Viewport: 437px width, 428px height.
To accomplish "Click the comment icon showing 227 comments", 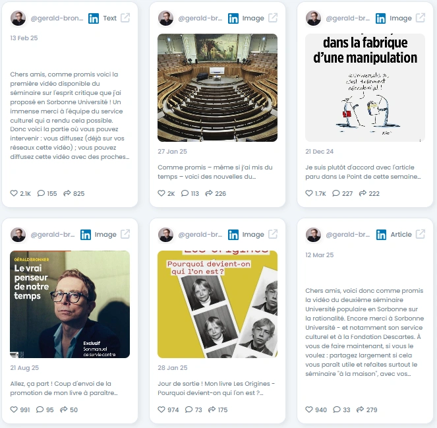I will click(x=336, y=193).
